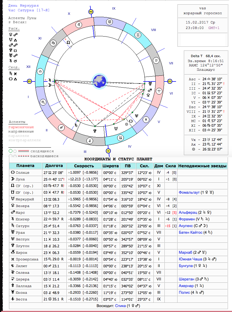Screen dimensions: 232x312
Task: Click the AS ascendant marker on the wheel
Action: pos(30,81)
